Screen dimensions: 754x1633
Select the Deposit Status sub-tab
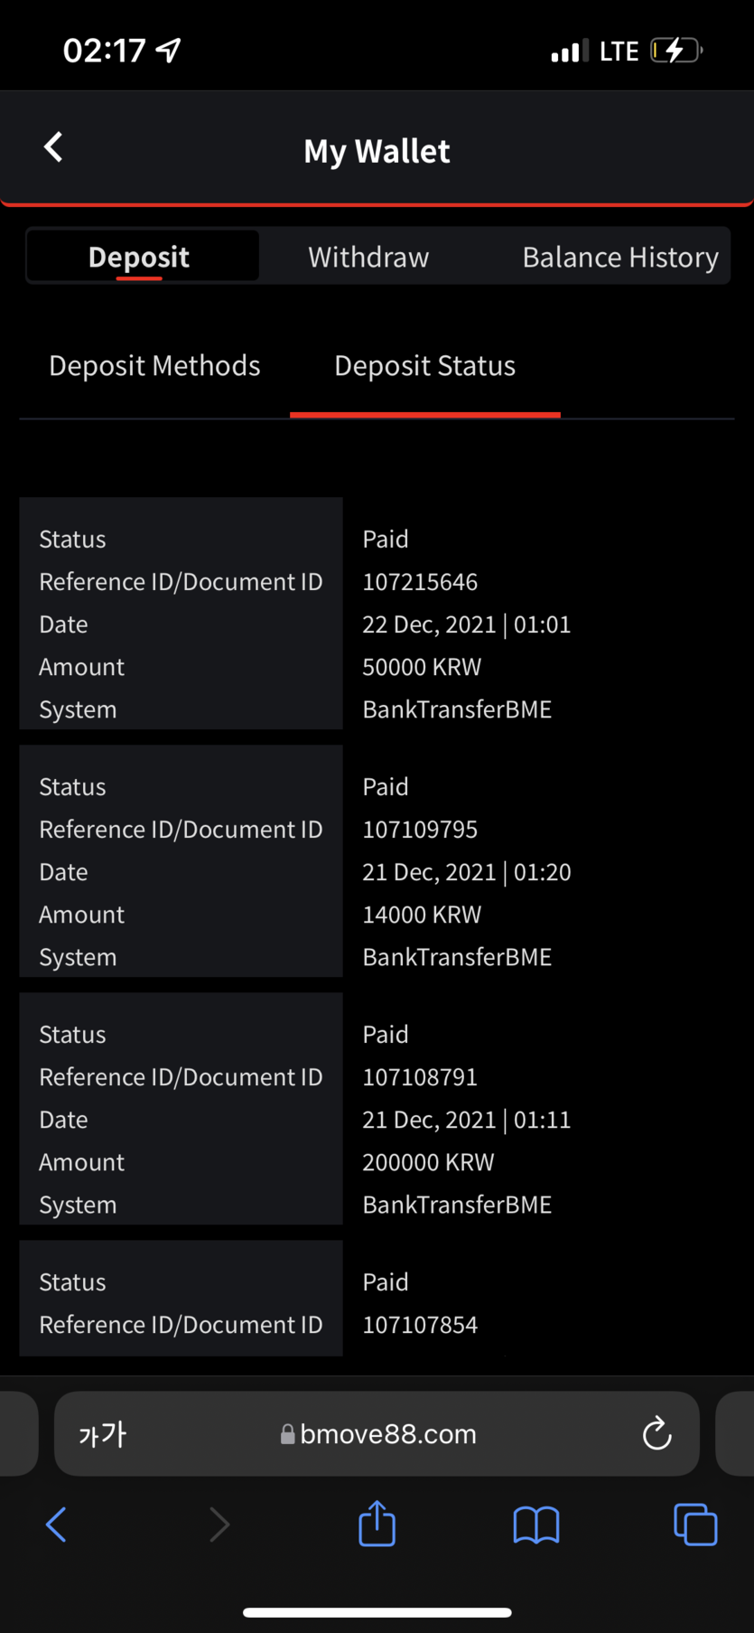pos(425,365)
